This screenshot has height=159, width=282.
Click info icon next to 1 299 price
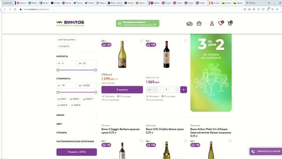tap(117, 79)
